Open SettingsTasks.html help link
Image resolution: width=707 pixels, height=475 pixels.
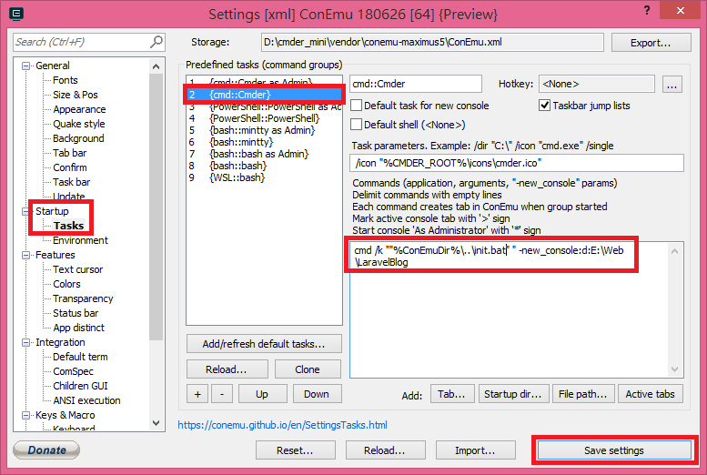tap(282, 425)
